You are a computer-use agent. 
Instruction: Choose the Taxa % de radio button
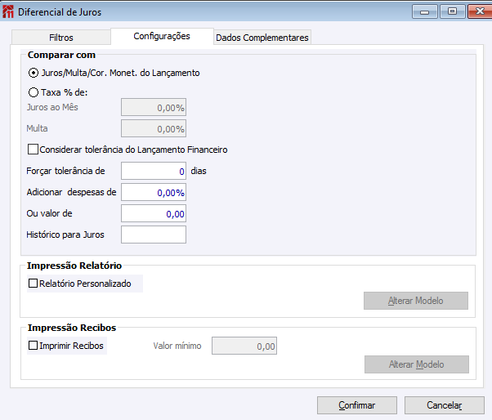[x=34, y=92]
